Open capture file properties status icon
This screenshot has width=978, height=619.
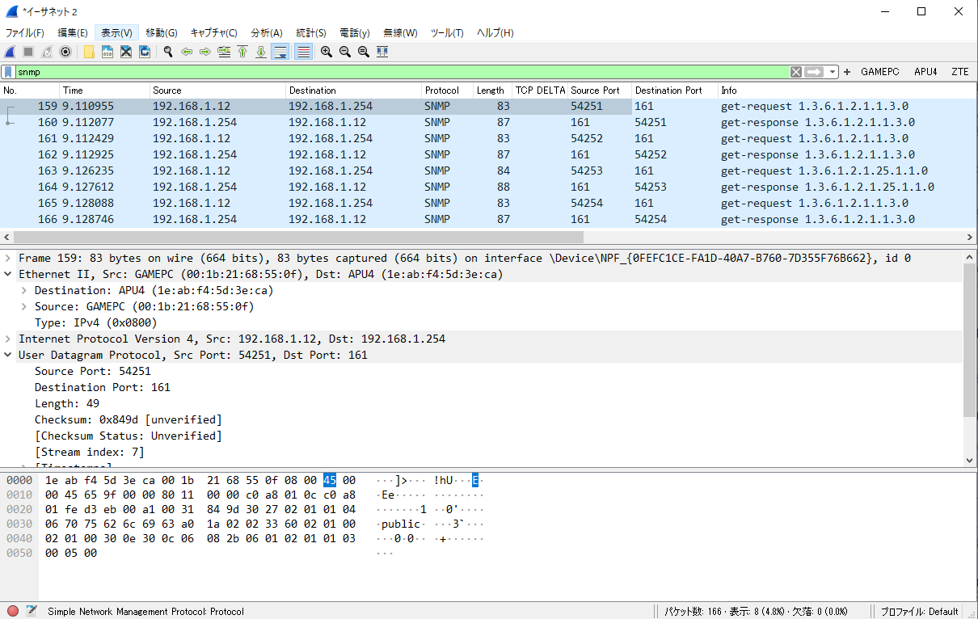32,611
